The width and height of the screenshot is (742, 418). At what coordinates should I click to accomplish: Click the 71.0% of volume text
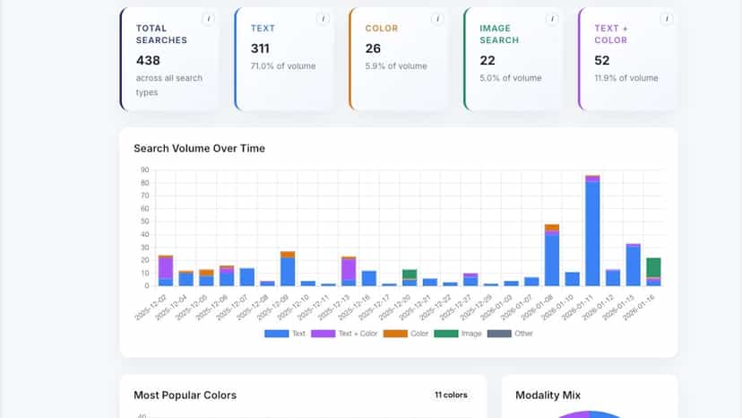pyautogui.click(x=283, y=66)
